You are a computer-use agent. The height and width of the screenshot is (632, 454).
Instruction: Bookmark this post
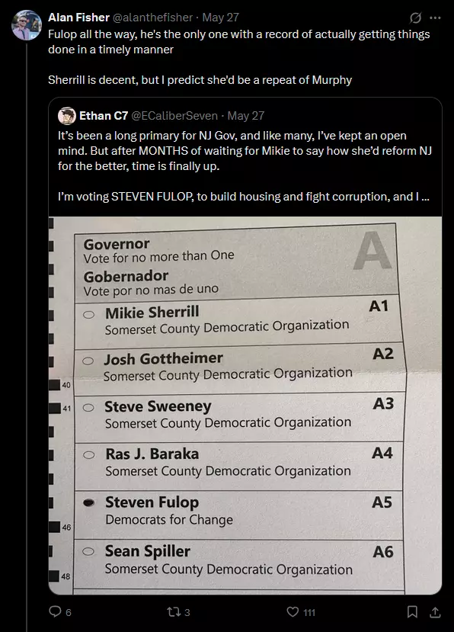(412, 612)
